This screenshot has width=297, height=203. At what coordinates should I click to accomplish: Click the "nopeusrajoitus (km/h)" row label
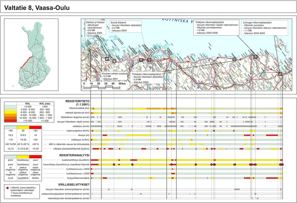pyautogui.click(x=78, y=131)
